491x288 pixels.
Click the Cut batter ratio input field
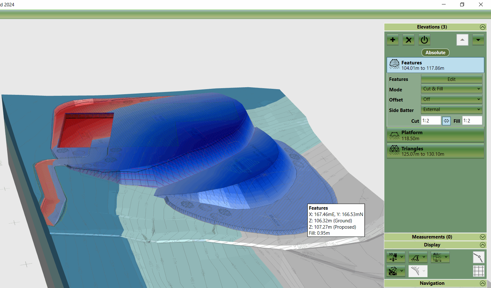click(430, 121)
